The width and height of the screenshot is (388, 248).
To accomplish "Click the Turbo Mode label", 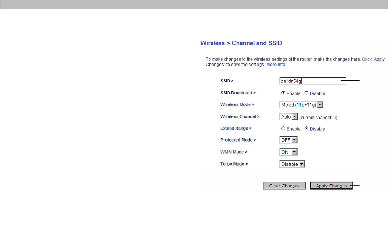I will (234, 164).
